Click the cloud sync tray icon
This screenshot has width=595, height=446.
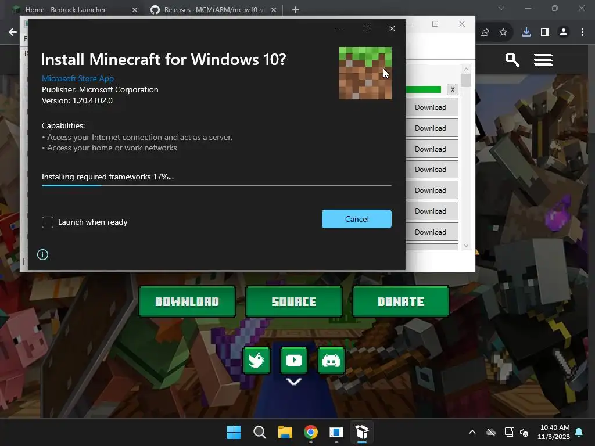[491, 432]
